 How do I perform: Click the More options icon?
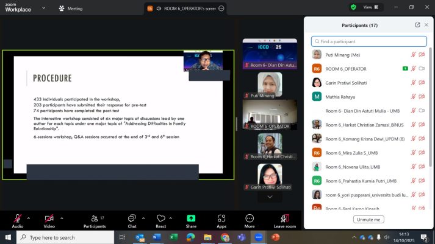pos(250,218)
